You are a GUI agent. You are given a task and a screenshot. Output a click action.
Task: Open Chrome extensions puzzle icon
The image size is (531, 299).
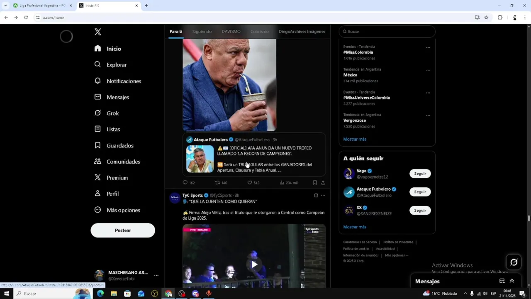pyautogui.click(x=500, y=17)
